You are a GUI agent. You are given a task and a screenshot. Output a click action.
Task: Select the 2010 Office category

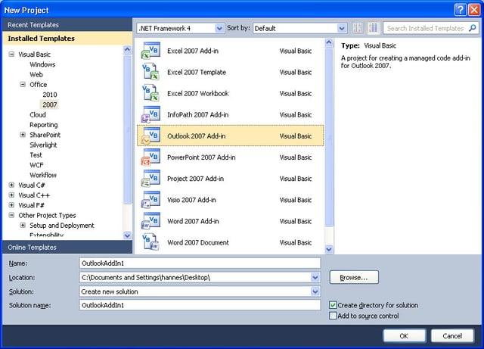click(x=50, y=95)
